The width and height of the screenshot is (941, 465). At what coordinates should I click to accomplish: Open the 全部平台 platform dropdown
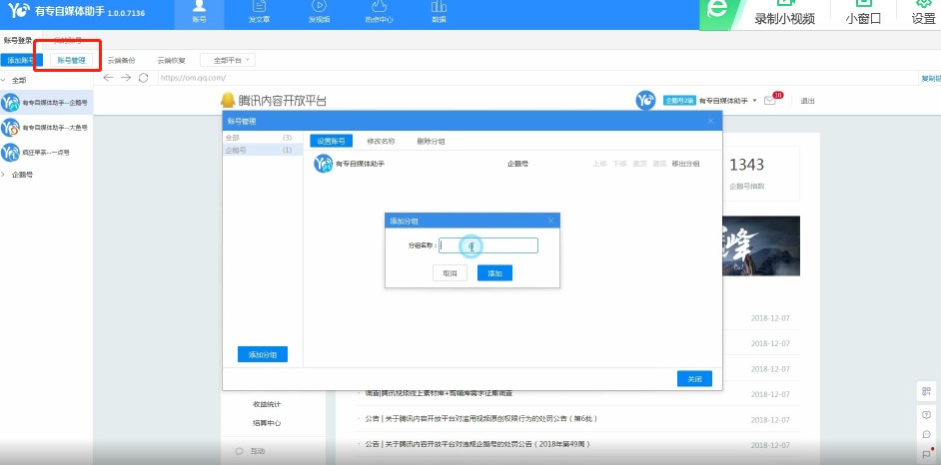228,60
